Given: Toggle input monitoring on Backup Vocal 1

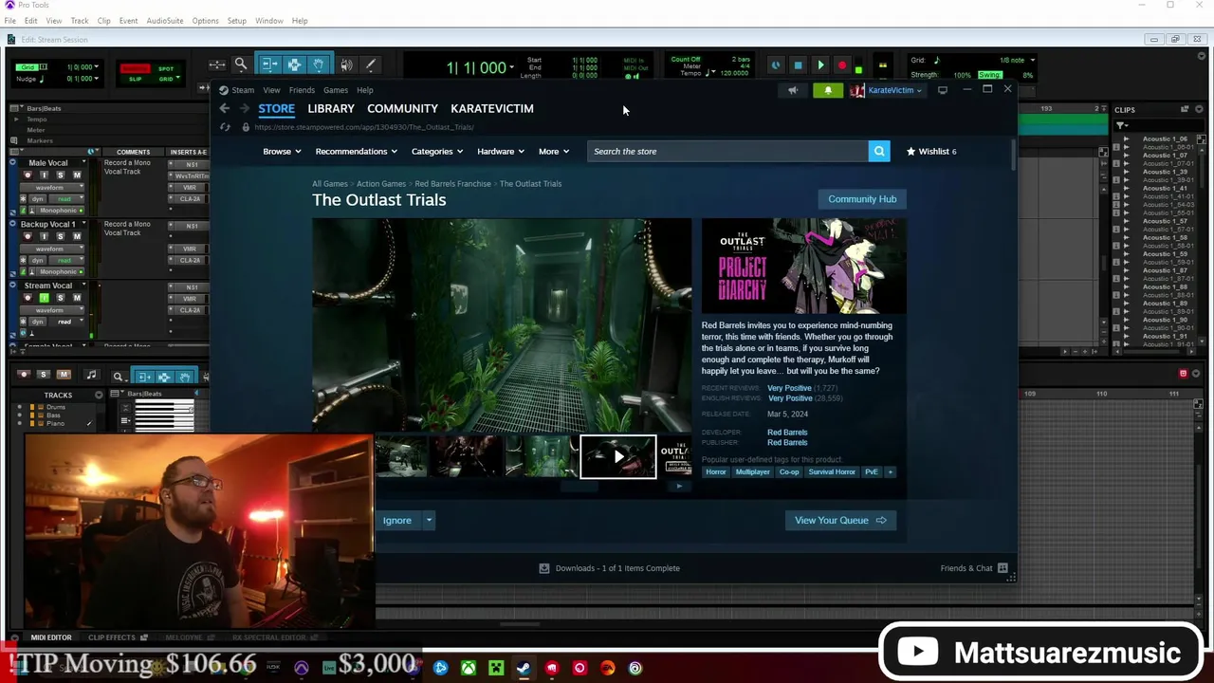Looking at the screenshot, I should 44,236.
